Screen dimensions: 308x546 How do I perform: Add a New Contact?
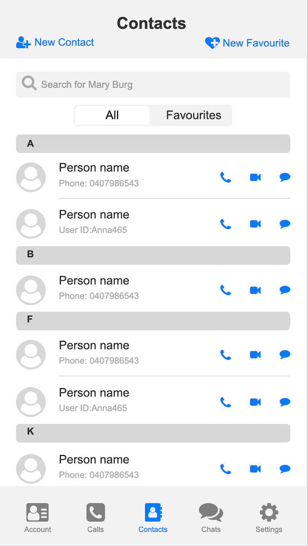tap(55, 42)
